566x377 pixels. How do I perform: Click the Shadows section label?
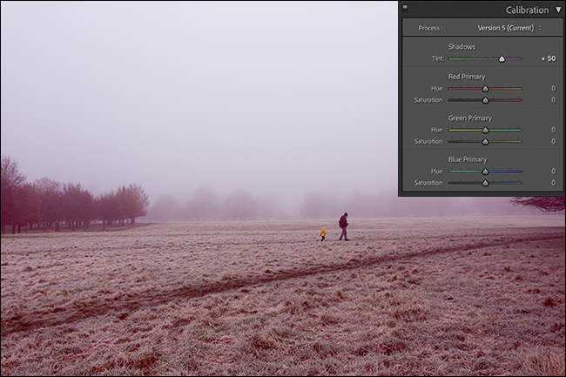pos(462,46)
